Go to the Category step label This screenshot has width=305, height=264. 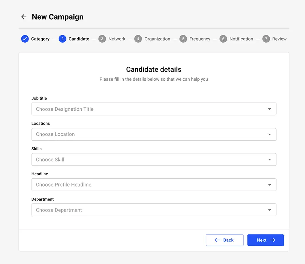(40, 39)
